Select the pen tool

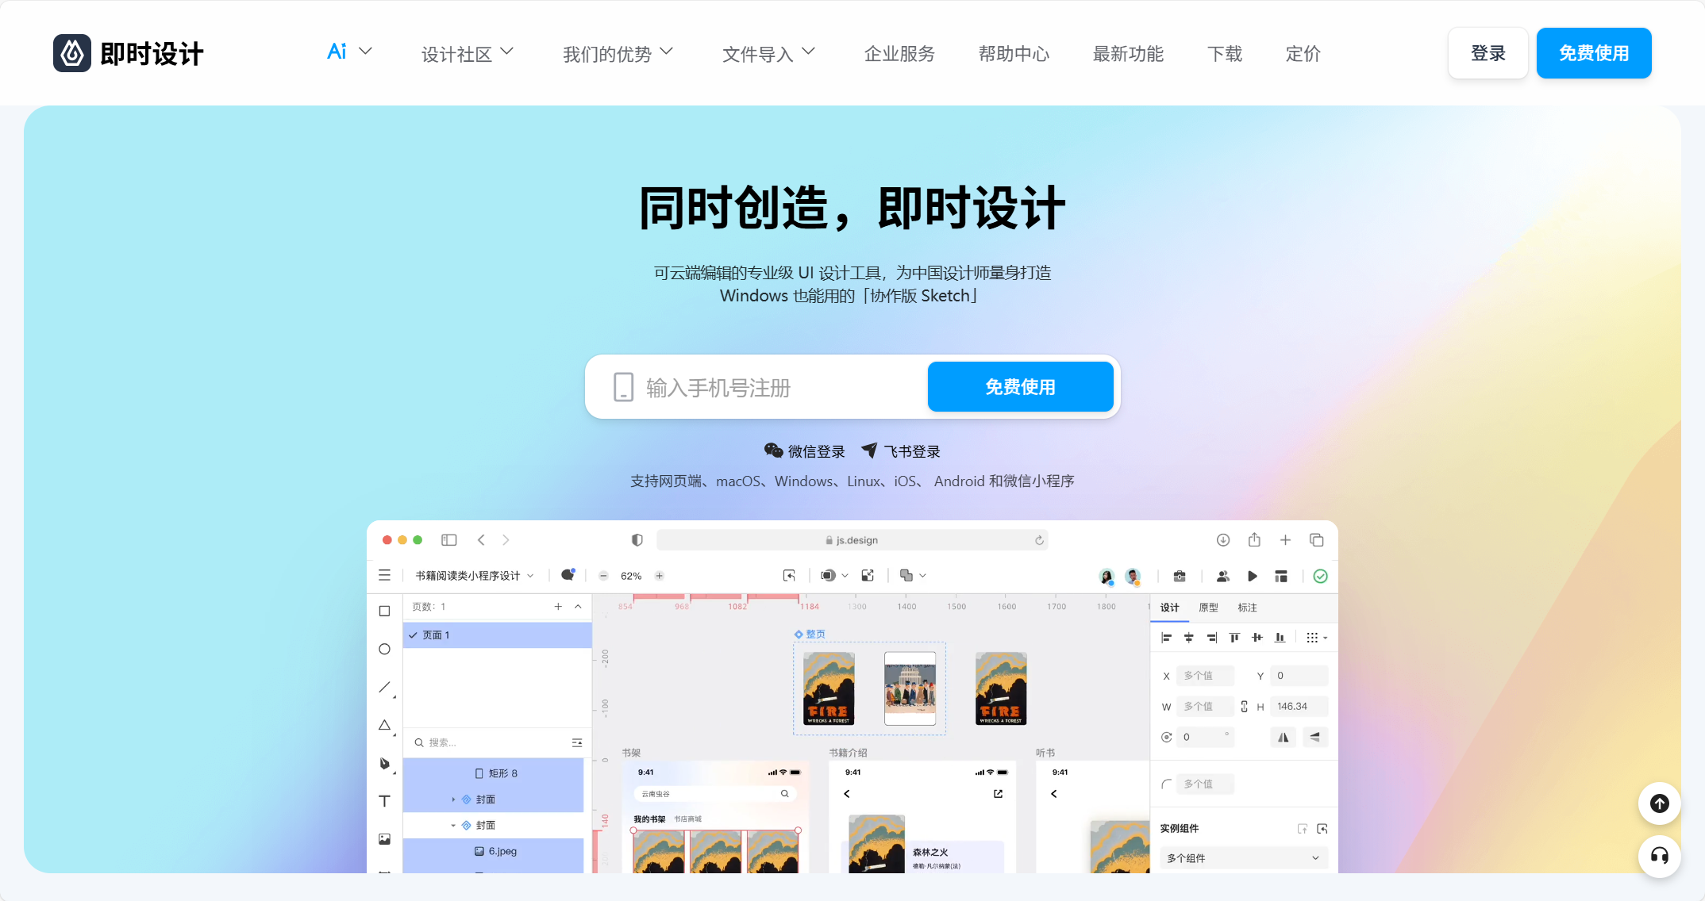coord(385,763)
